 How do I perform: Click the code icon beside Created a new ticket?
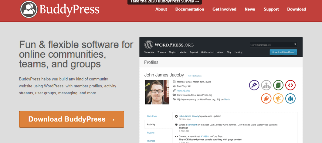tap(176, 136)
